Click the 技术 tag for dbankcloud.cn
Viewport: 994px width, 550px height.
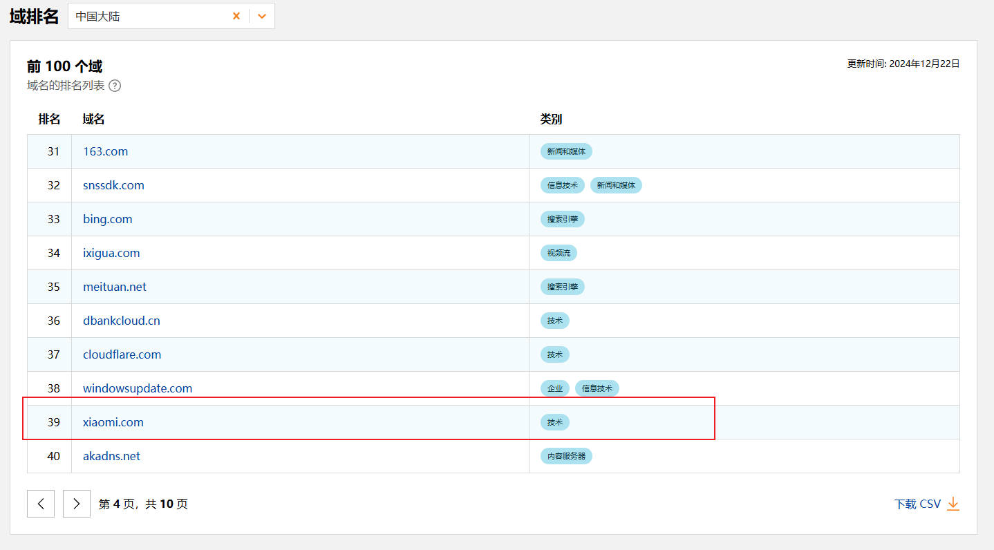point(554,321)
